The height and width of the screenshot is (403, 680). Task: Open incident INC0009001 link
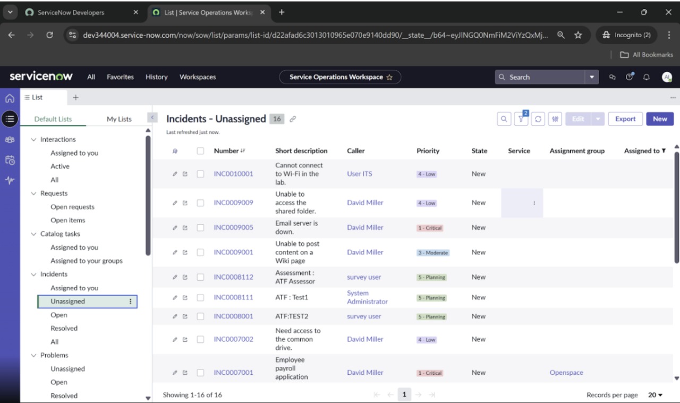(233, 253)
